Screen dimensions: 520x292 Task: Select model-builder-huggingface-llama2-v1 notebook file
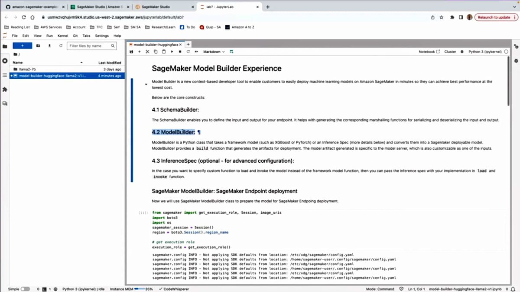[x=67, y=76]
